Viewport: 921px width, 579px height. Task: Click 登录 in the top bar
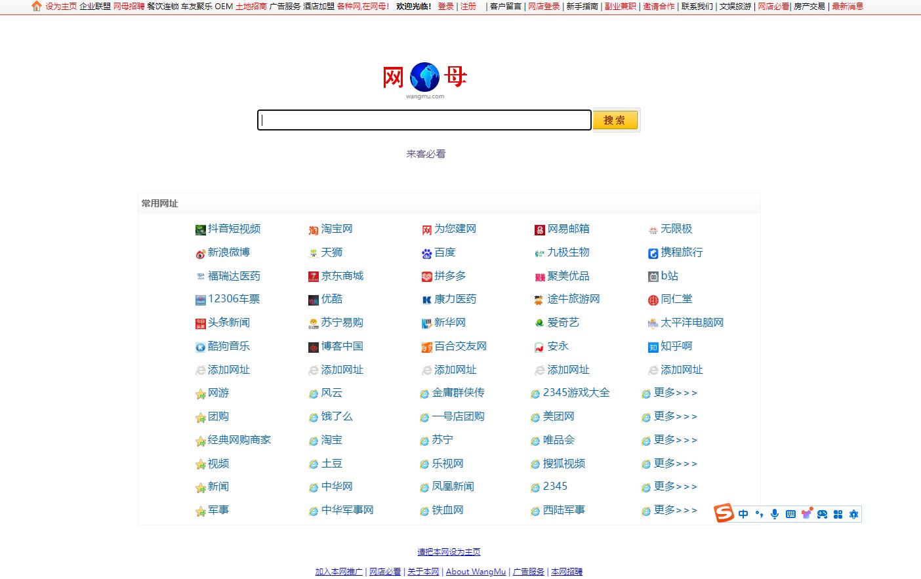pos(446,6)
